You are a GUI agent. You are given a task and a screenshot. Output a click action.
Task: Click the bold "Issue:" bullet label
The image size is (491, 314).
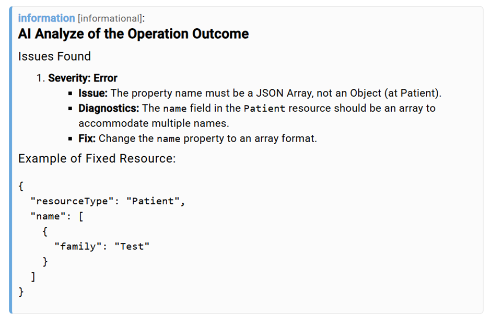(93, 94)
